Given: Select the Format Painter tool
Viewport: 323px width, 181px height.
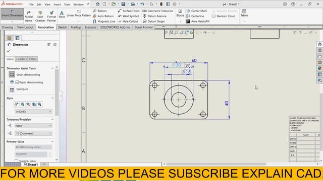Looking at the screenshot, I should [51, 16].
